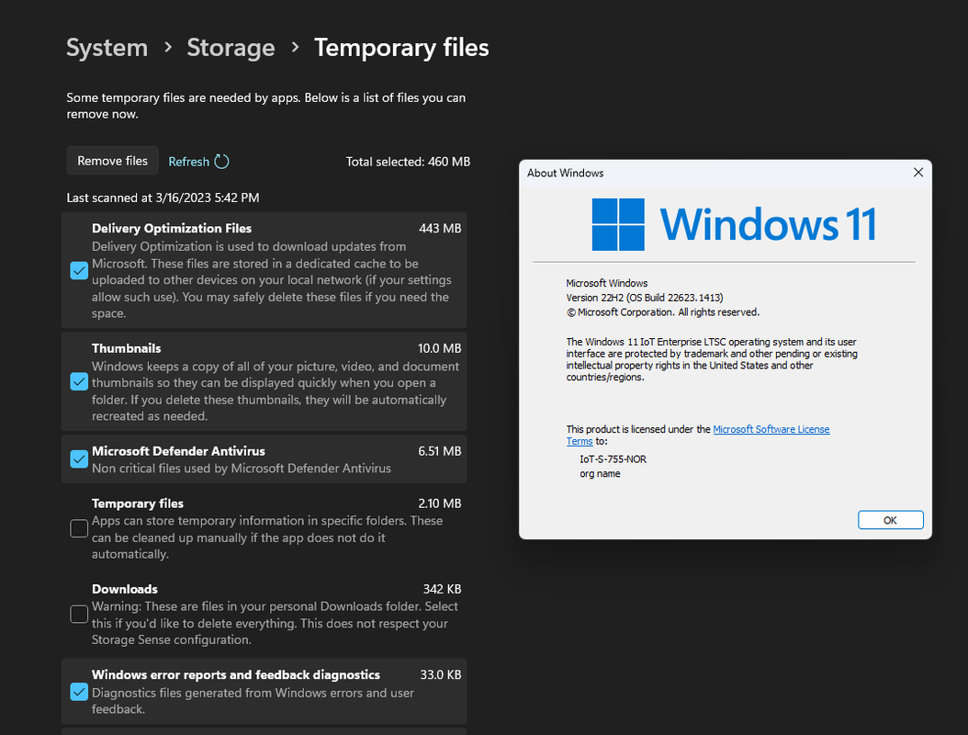This screenshot has width=968, height=735.
Task: Click the refresh spinner icon
Action: pyautogui.click(x=221, y=161)
